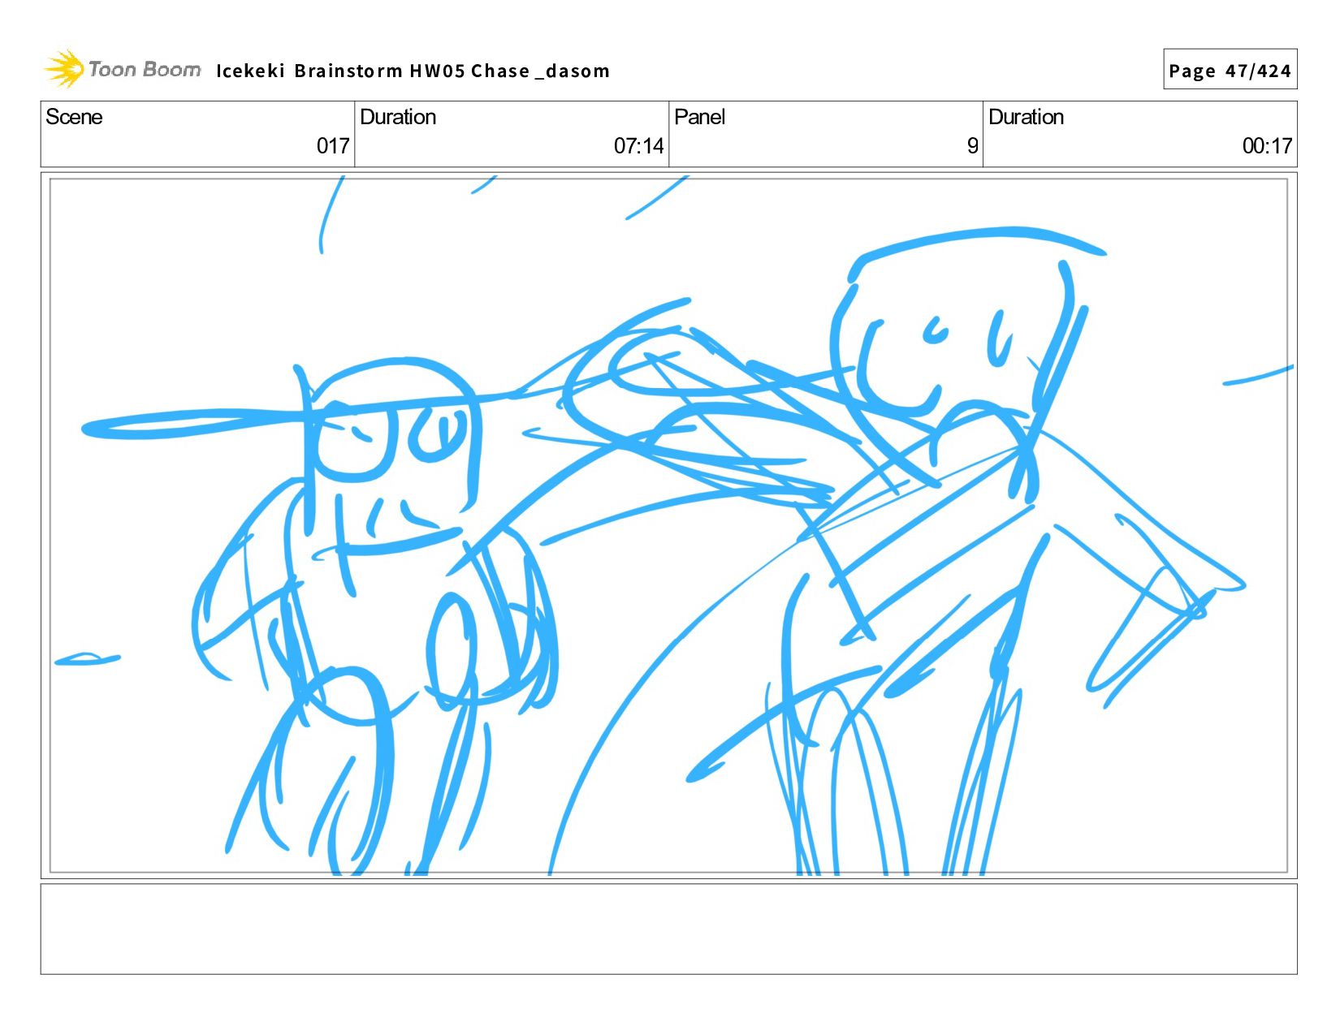
Task: Select the title text 'Icekeki Brainstorm HW05 Chase _dasom'
Action: pos(413,71)
